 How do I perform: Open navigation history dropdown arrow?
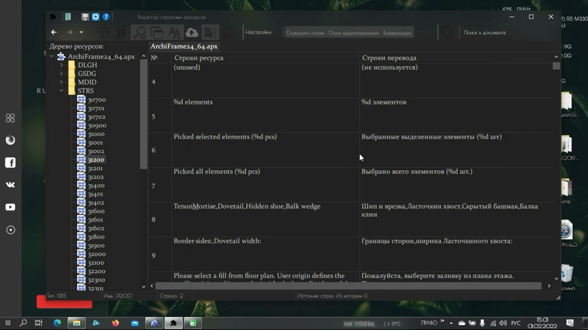[81, 32]
